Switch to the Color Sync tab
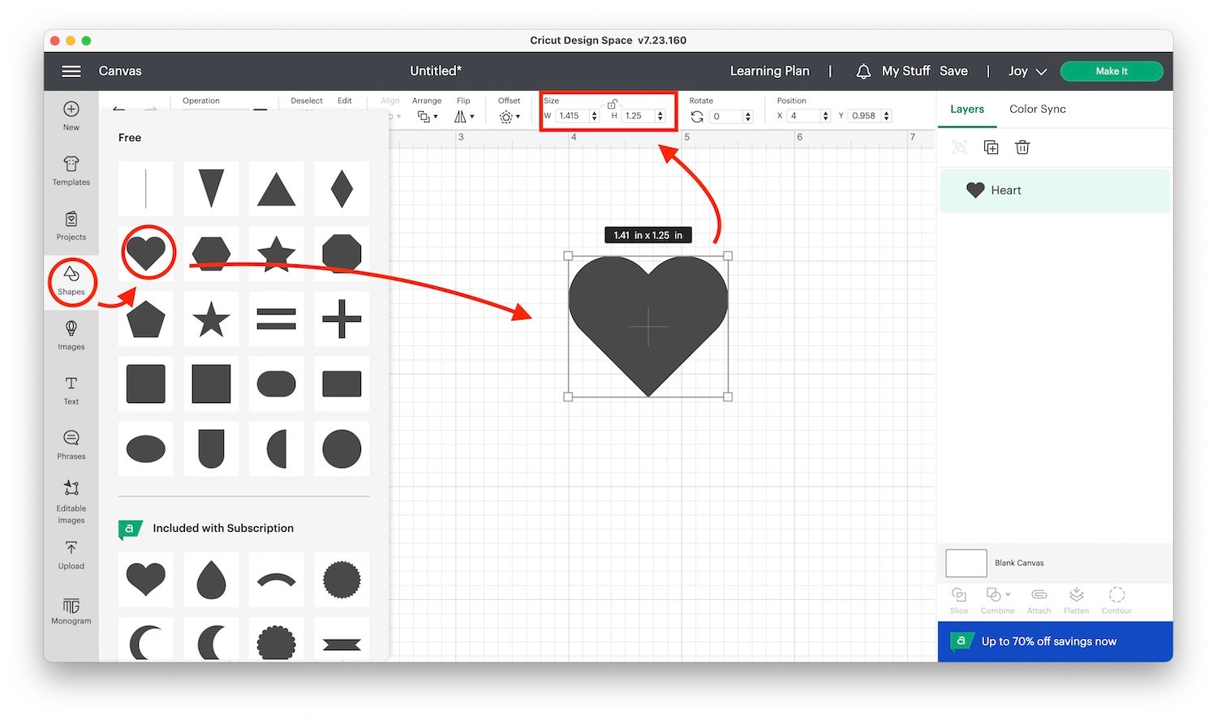Screen dimensions: 1217x720 click(1038, 109)
